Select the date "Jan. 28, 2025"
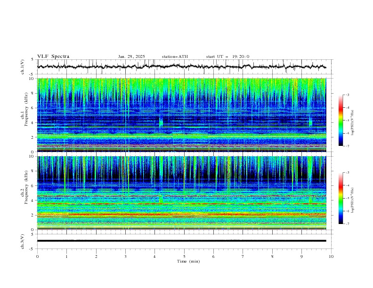This screenshot has height=288, width=373. [131, 56]
